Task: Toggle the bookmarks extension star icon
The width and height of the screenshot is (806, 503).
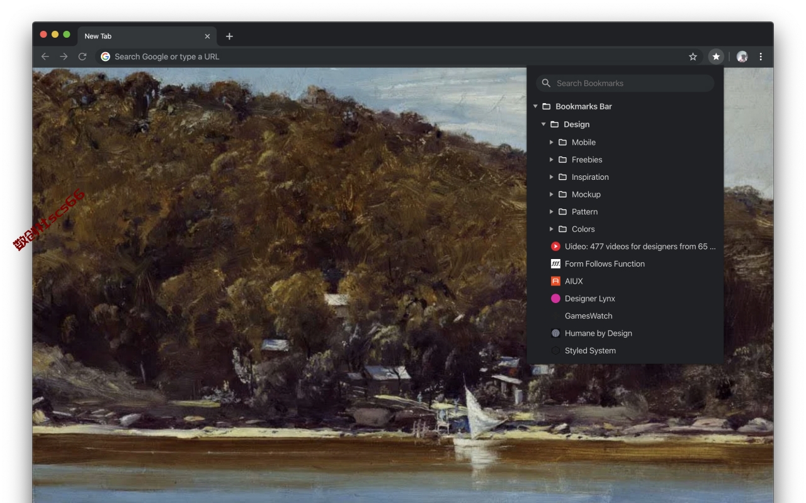Action: tap(716, 57)
